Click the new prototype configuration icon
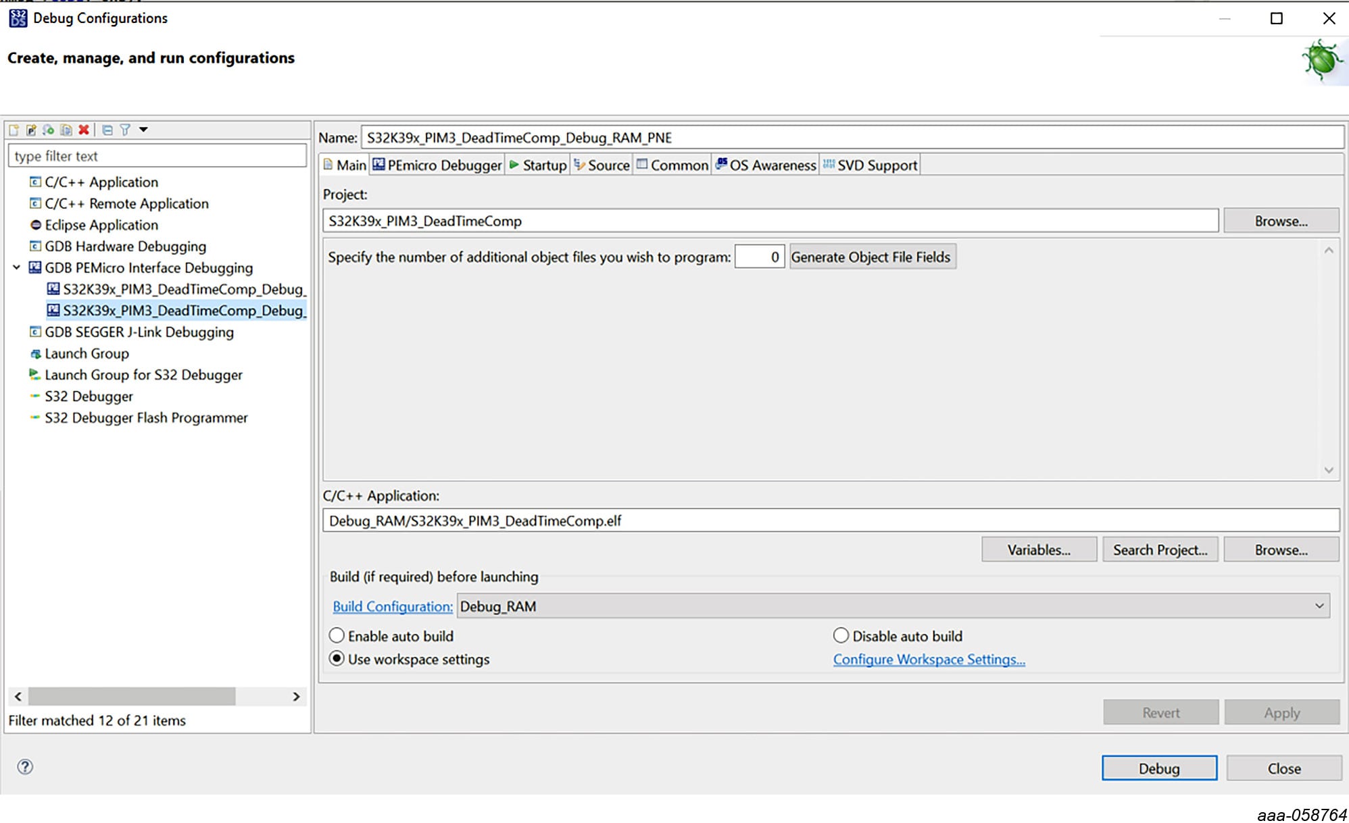This screenshot has width=1349, height=823. coord(31,130)
